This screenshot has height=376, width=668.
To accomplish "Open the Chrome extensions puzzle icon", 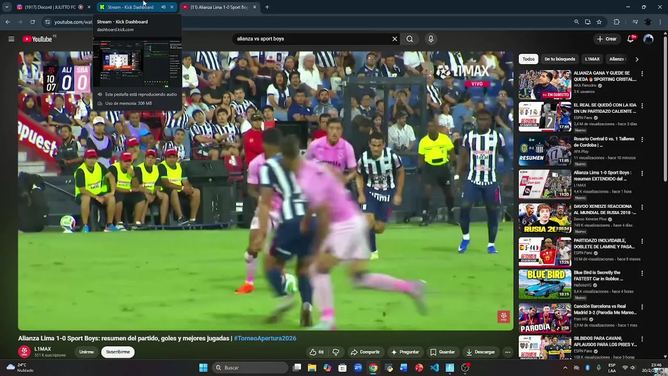I will pyautogui.click(x=616, y=22).
